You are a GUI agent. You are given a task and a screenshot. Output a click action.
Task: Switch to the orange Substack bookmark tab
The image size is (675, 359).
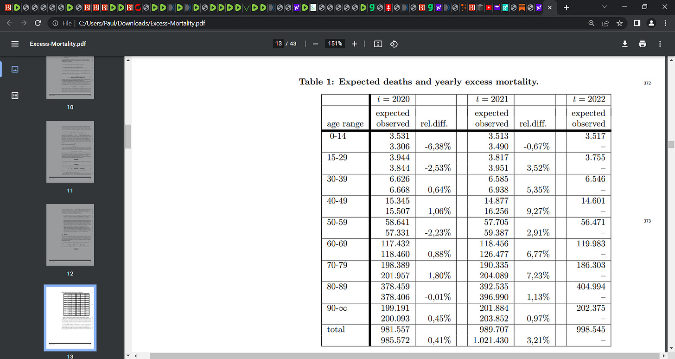coord(522,7)
